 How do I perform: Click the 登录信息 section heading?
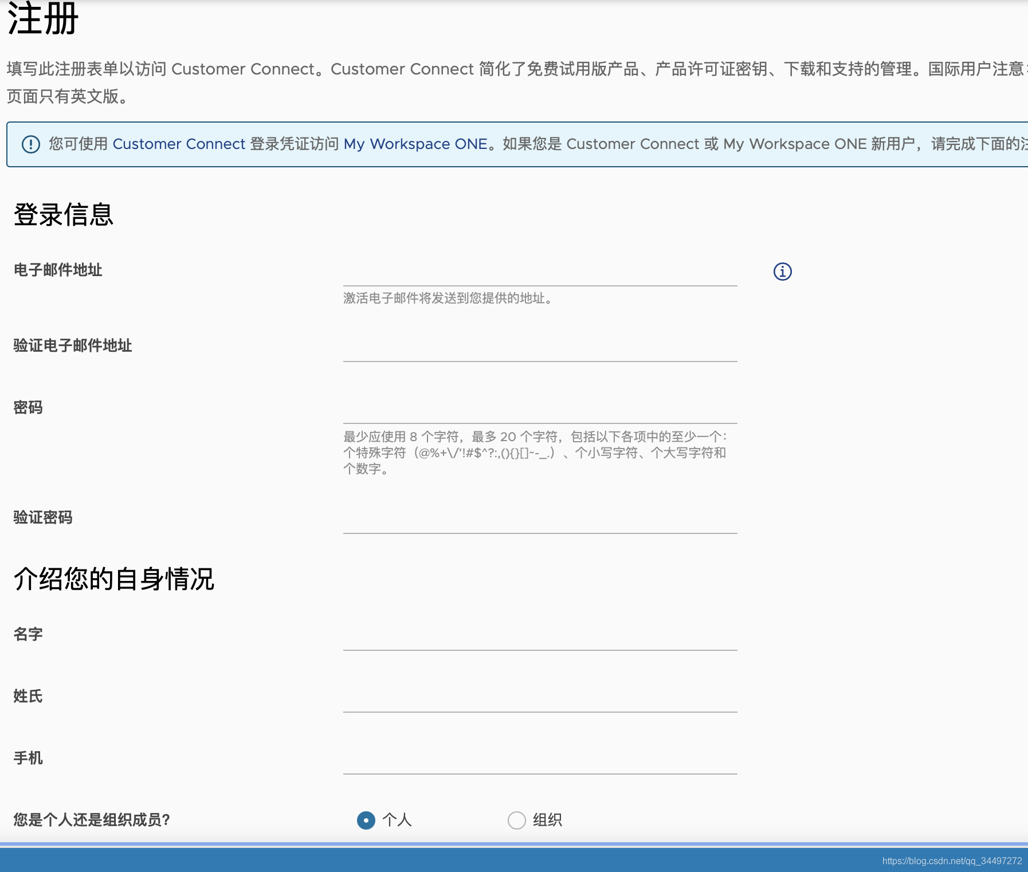pos(64,215)
